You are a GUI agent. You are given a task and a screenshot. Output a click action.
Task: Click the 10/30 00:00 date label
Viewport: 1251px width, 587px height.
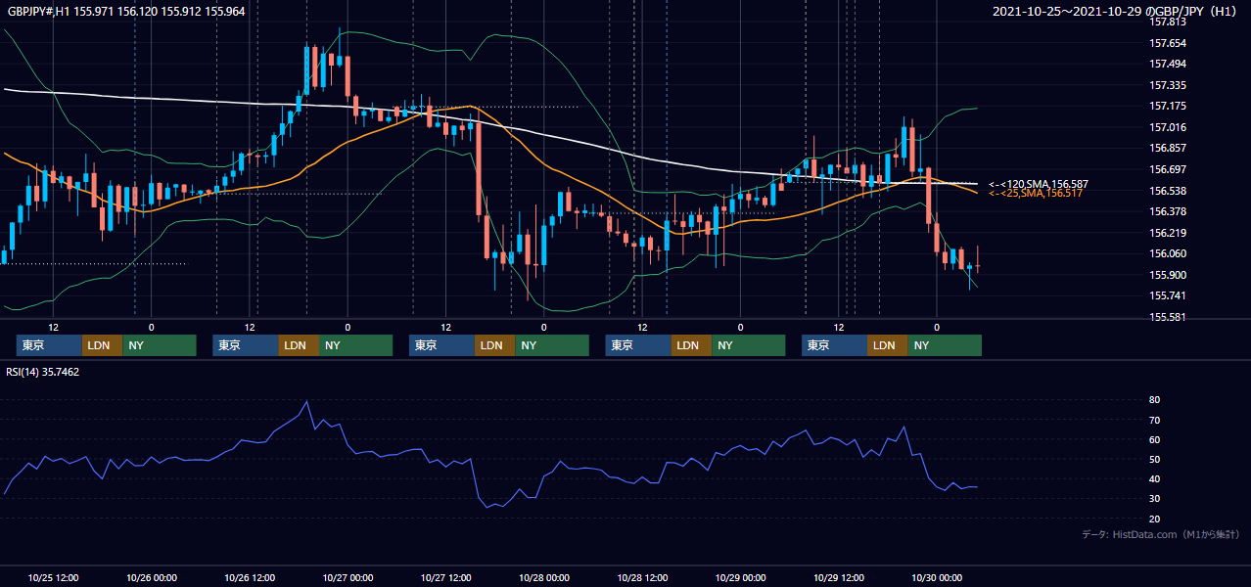(937, 577)
